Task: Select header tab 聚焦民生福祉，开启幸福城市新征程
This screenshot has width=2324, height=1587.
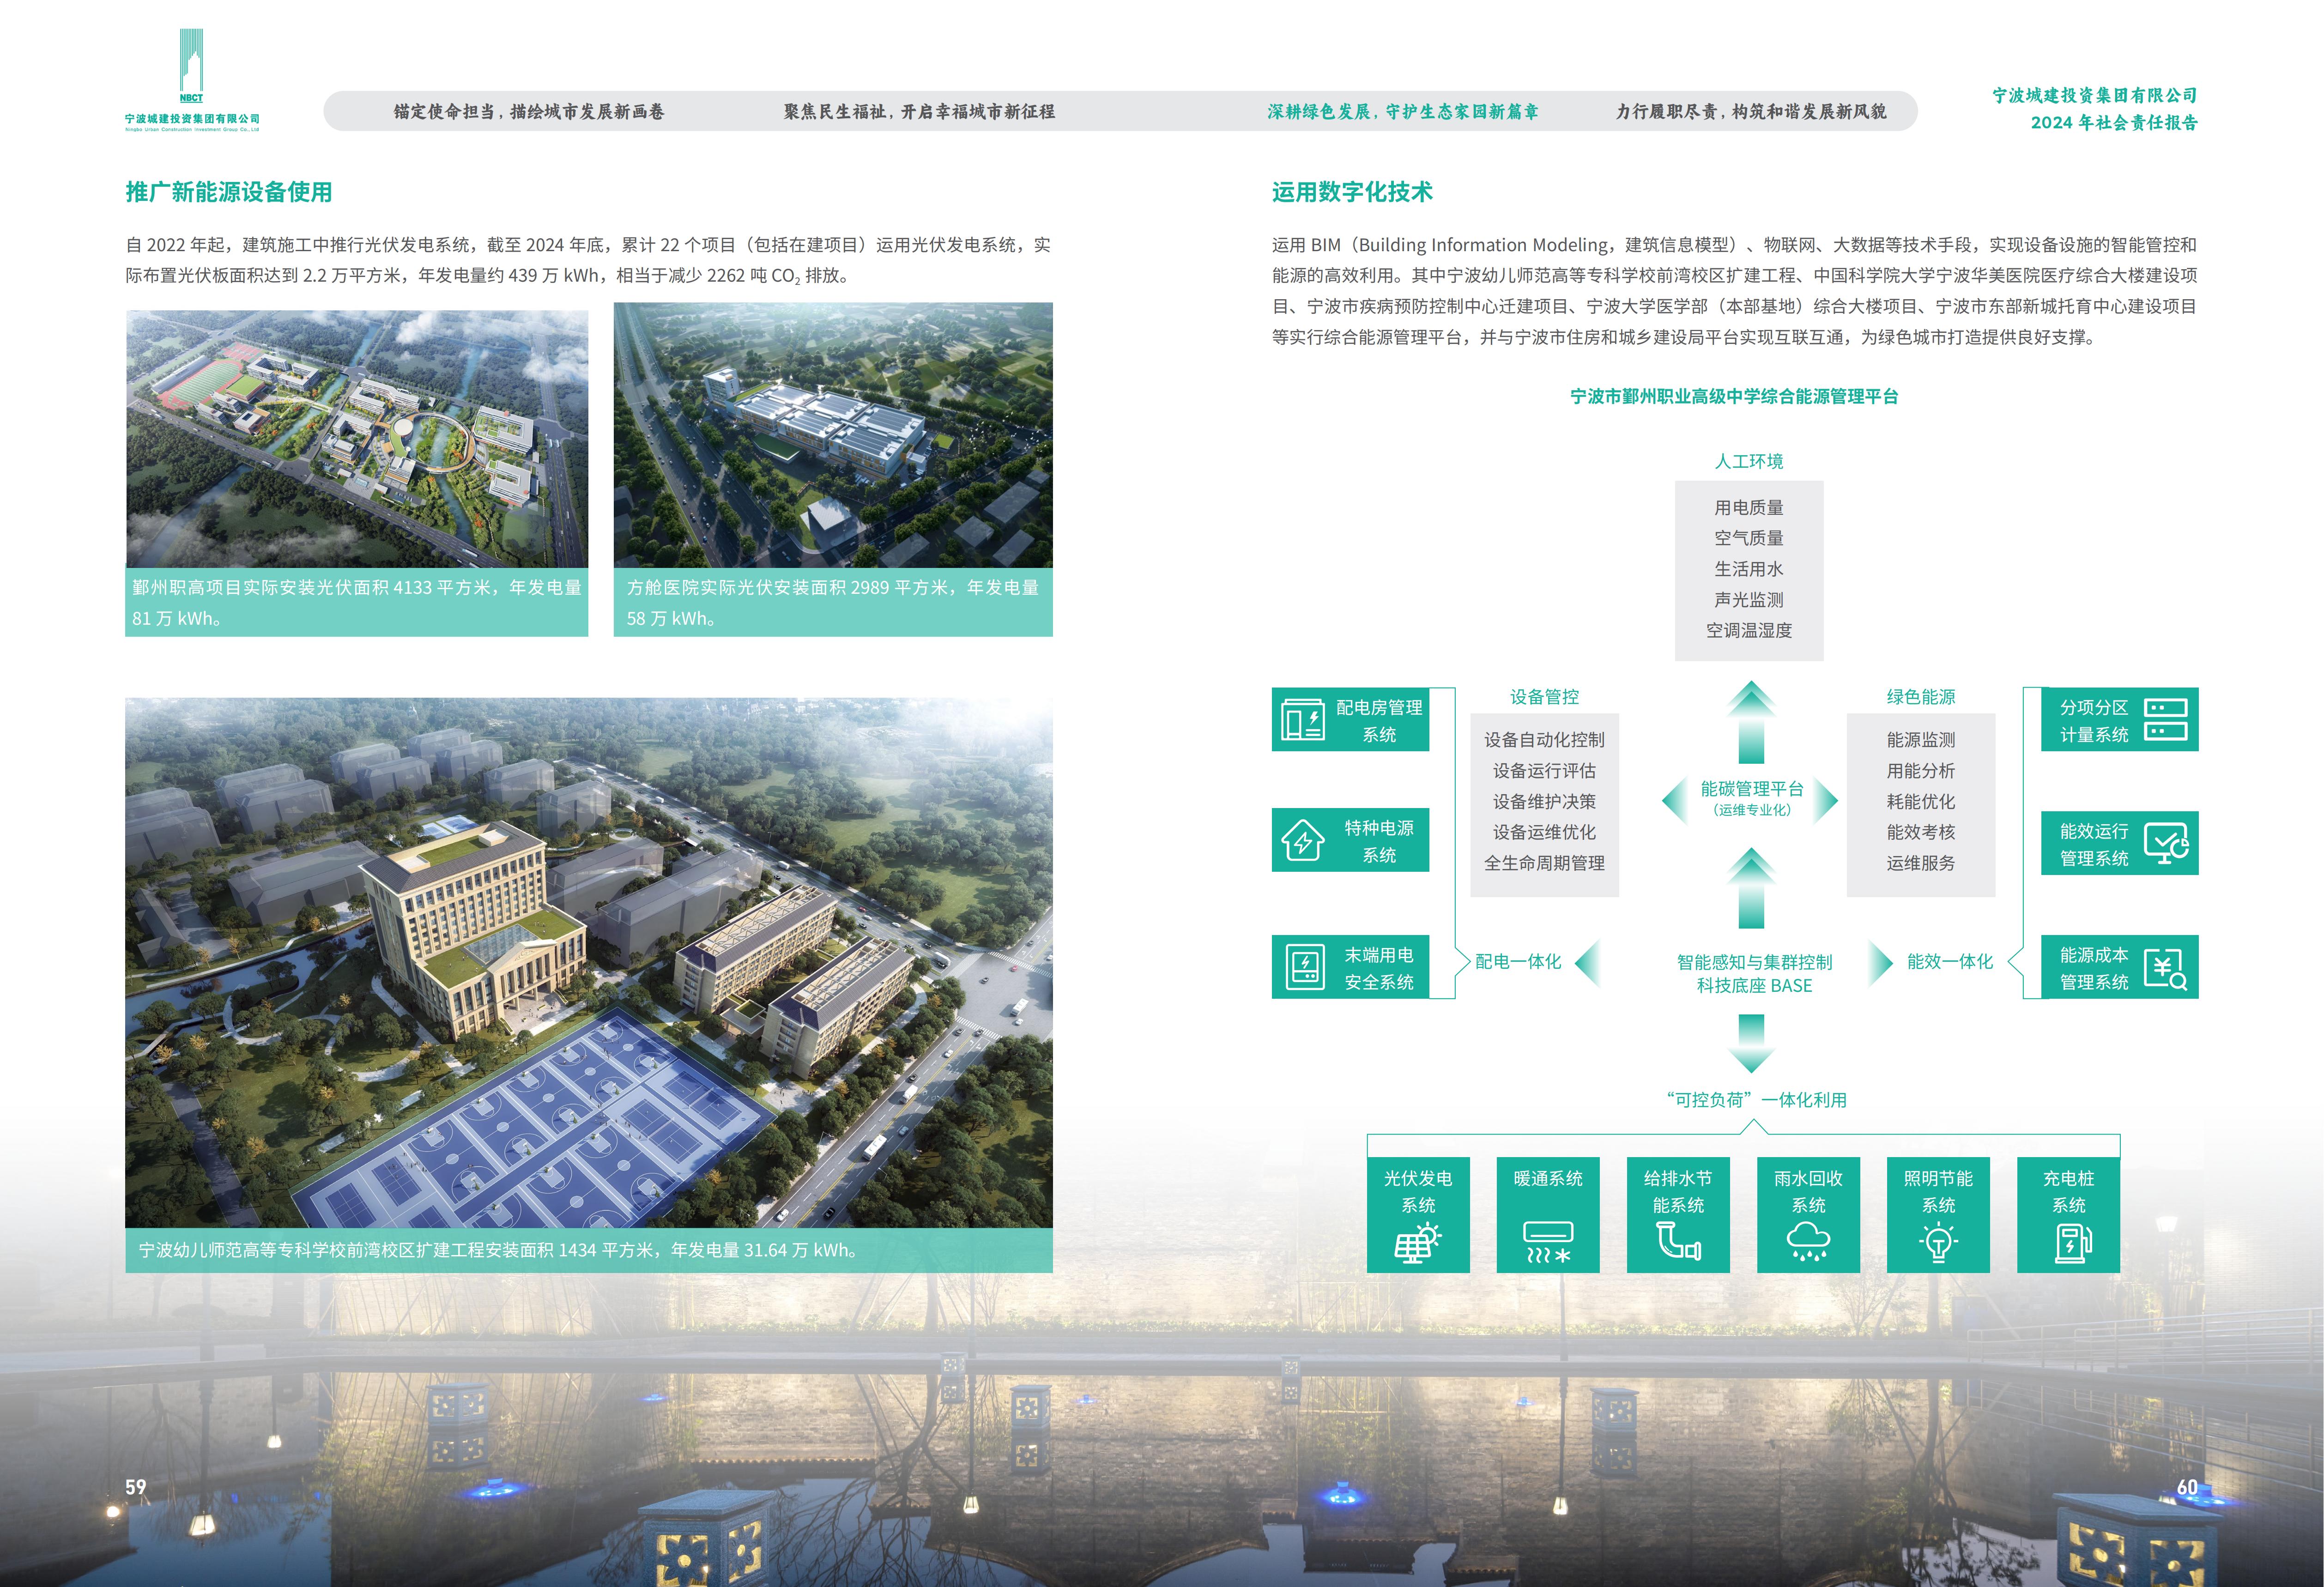Action: (x=919, y=112)
